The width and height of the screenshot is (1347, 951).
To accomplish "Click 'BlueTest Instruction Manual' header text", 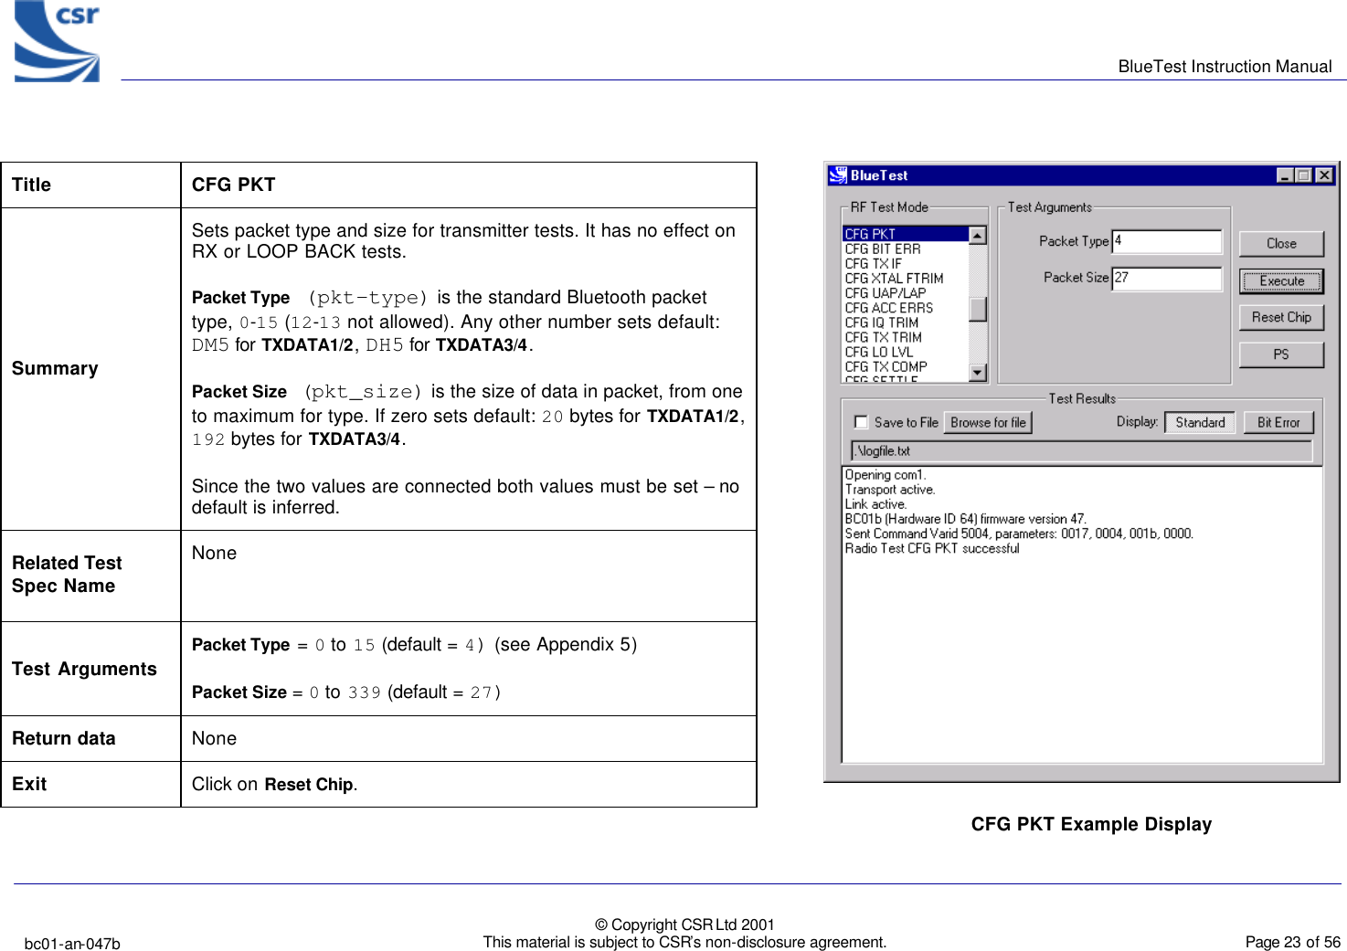I will 1225,66.
